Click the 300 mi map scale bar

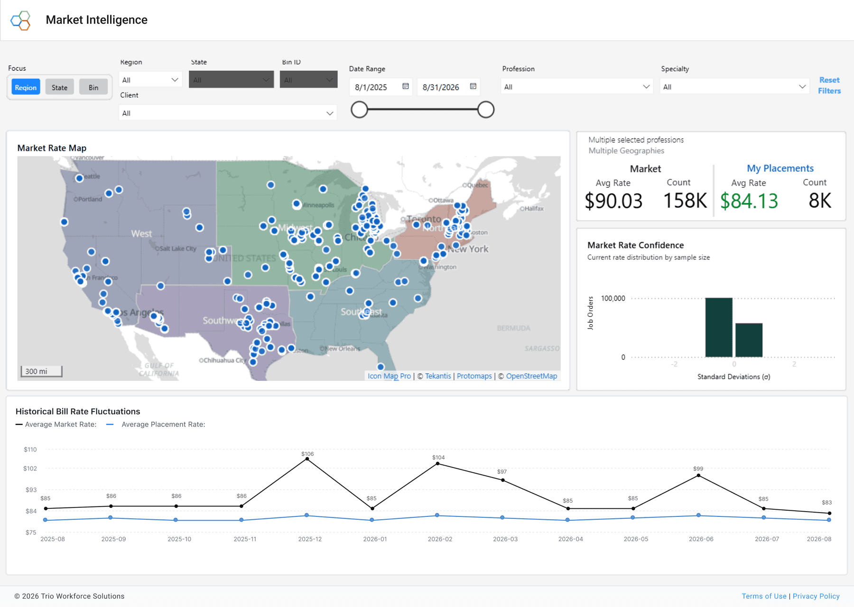click(41, 371)
